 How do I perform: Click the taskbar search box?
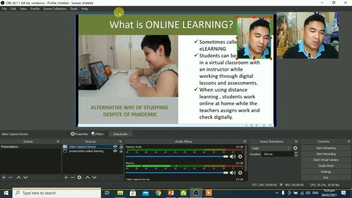tap(57, 193)
